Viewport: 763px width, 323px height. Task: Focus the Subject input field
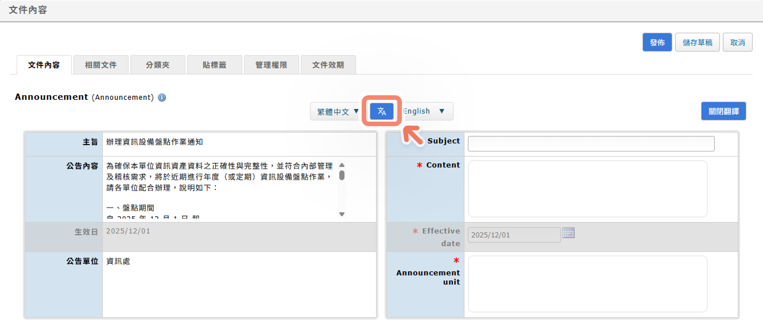[591, 144]
